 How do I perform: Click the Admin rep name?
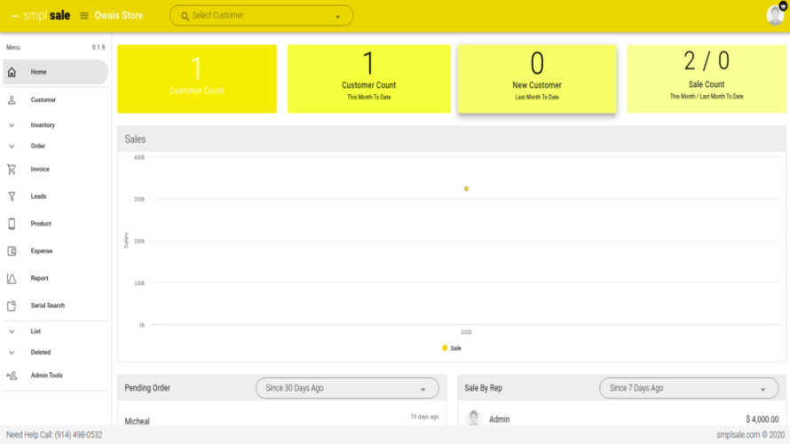click(499, 419)
